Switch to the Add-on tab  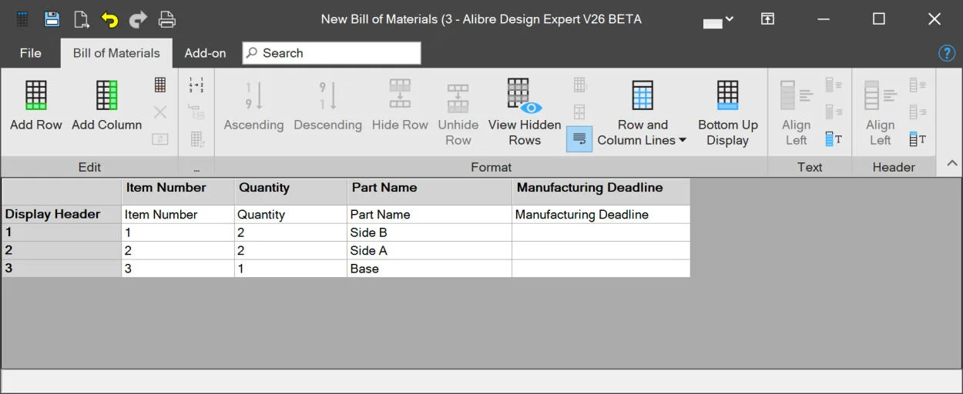tap(205, 53)
